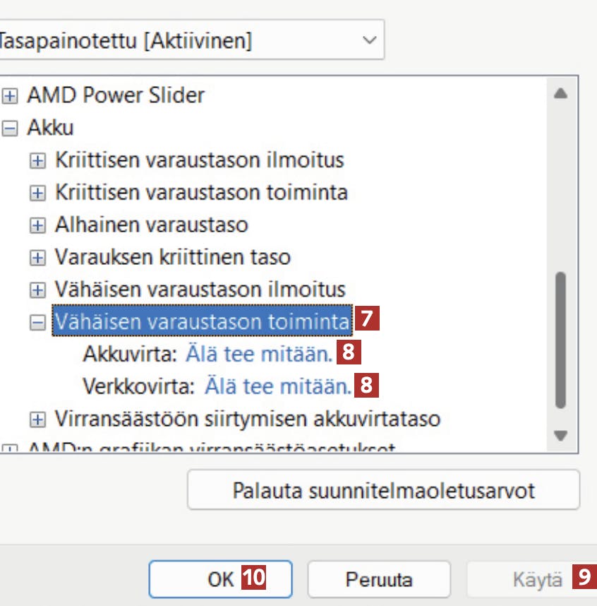The height and width of the screenshot is (606, 597).
Task: Expand Virransäästöön siirtymisen akkuvirtataso
Action: (37, 420)
